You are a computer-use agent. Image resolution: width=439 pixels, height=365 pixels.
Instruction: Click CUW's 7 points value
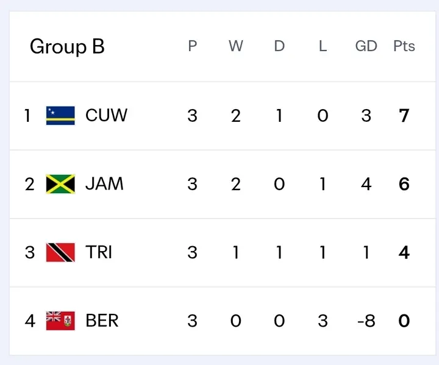(404, 116)
